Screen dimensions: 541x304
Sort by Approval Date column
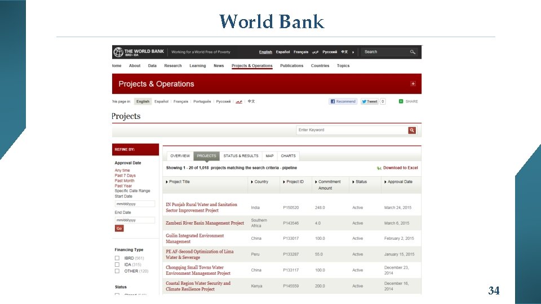[x=398, y=182]
